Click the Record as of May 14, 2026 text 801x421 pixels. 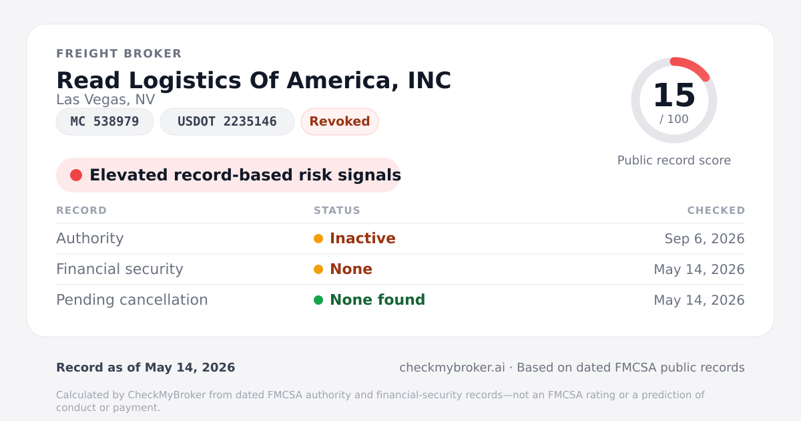click(146, 368)
